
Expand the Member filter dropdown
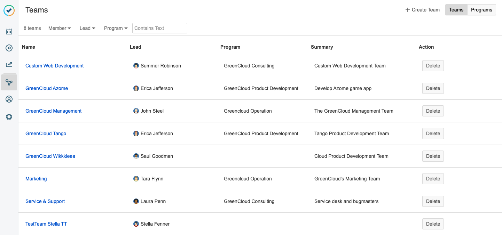60,28
